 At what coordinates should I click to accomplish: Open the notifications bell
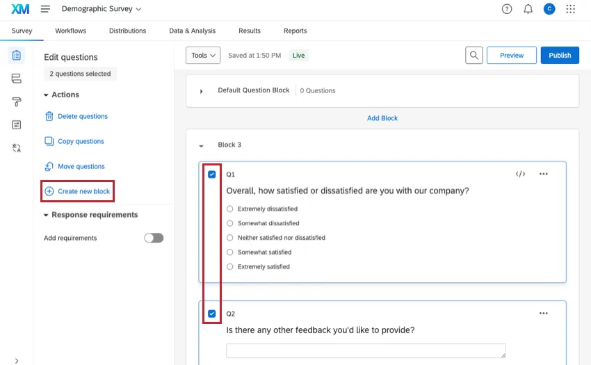pos(528,9)
